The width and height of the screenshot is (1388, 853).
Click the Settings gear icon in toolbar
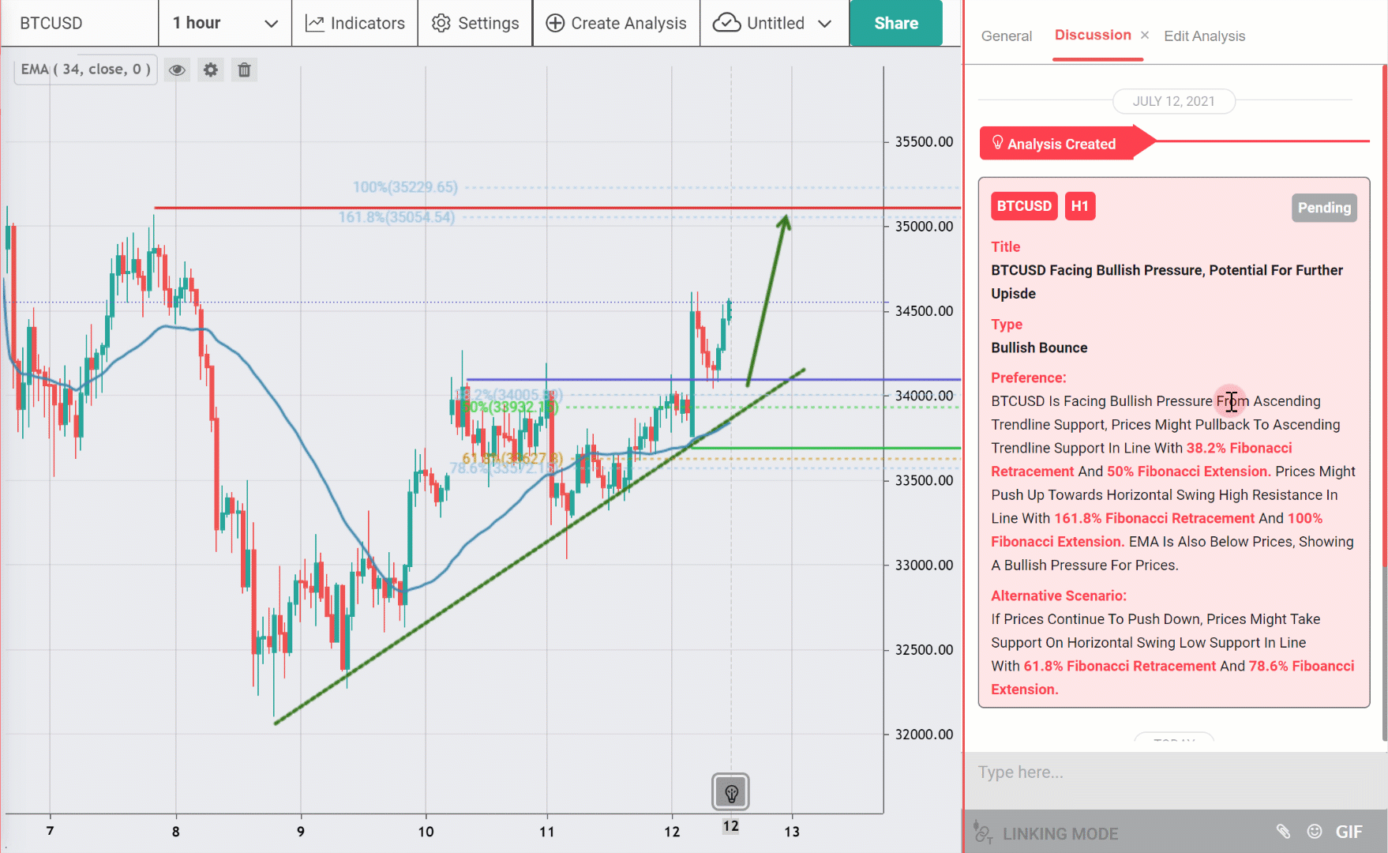pos(441,24)
